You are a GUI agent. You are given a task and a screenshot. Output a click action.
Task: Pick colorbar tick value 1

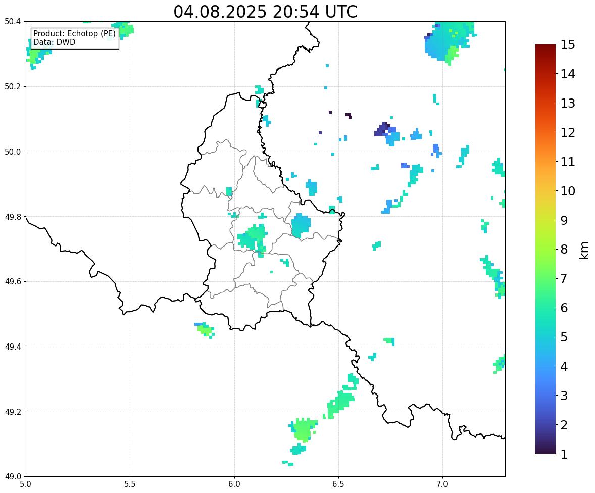point(564,454)
